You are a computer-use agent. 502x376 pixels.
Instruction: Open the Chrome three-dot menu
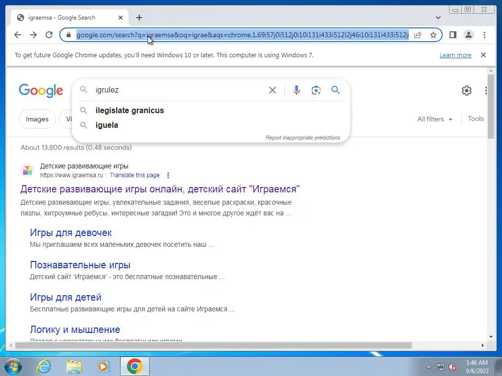coord(484,35)
